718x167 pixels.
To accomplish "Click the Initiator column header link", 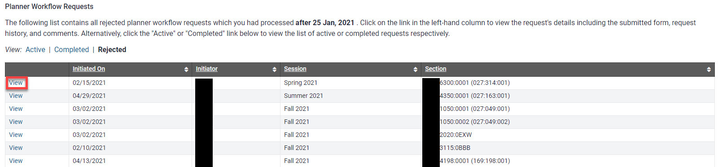I will (206, 69).
